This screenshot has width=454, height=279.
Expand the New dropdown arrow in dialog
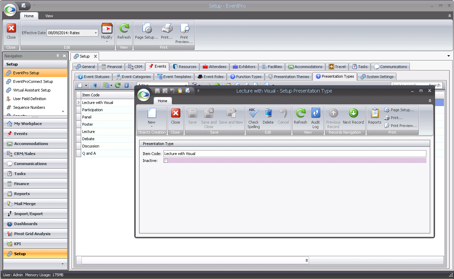[152, 127]
